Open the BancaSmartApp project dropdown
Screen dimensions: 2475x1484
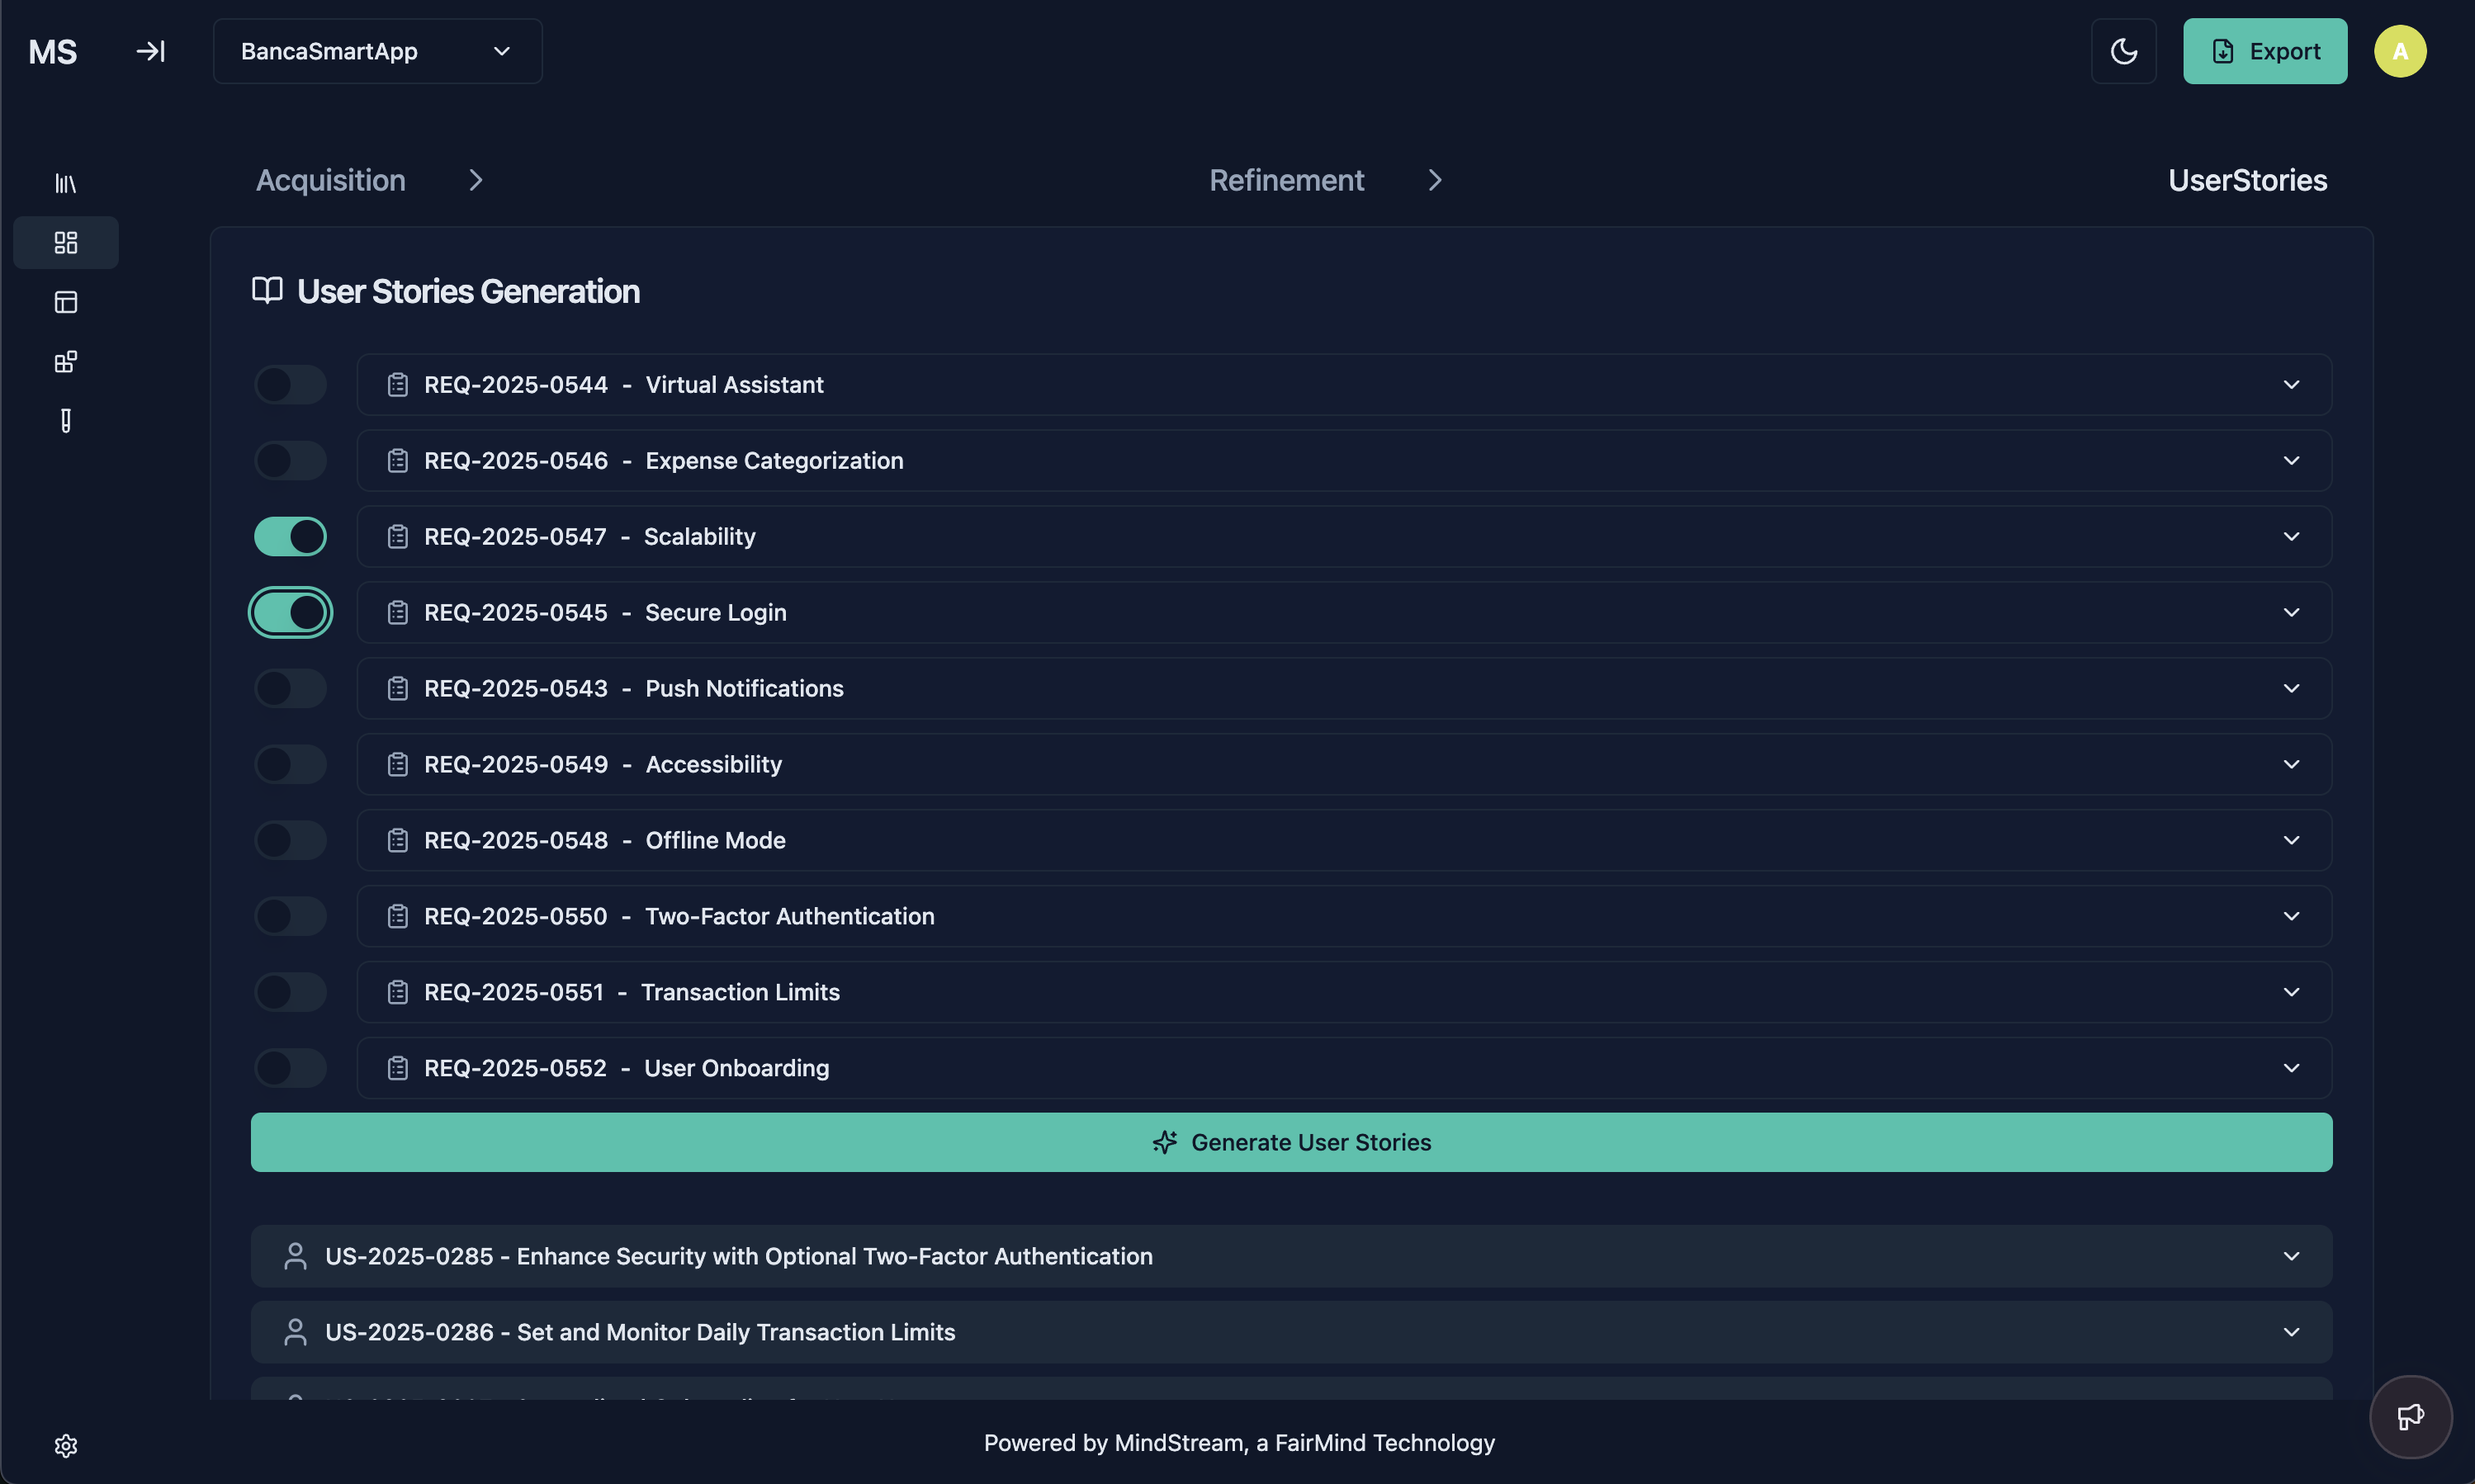(x=377, y=51)
